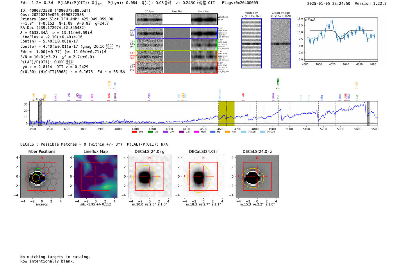Click the orange CIII label at far right

pyautogui.click(x=356, y=85)
